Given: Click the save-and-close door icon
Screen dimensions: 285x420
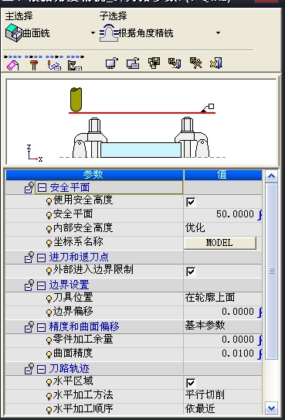Looking at the screenshot, I should point(175,63).
